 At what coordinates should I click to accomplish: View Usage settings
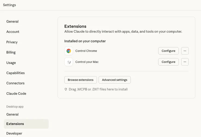(x=11, y=63)
